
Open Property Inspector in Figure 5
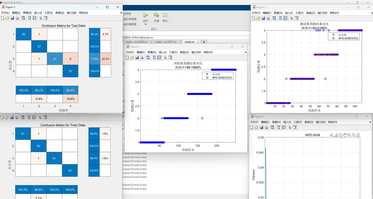tap(46, 18)
